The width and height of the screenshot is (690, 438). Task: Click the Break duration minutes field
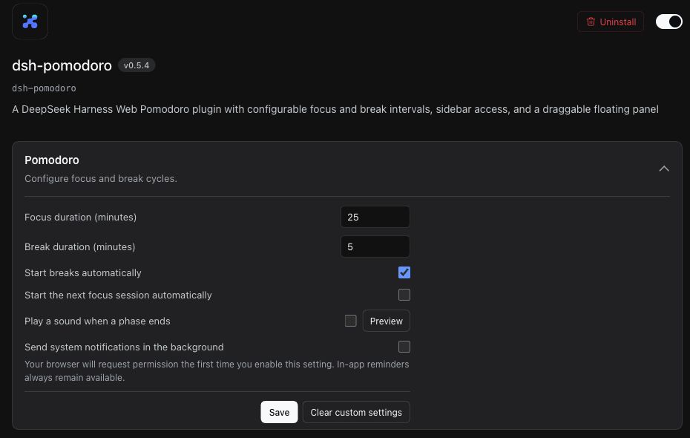375,246
